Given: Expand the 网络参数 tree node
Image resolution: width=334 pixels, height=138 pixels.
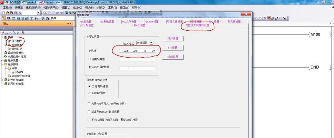Looking at the screenshot, I should point(6,45).
